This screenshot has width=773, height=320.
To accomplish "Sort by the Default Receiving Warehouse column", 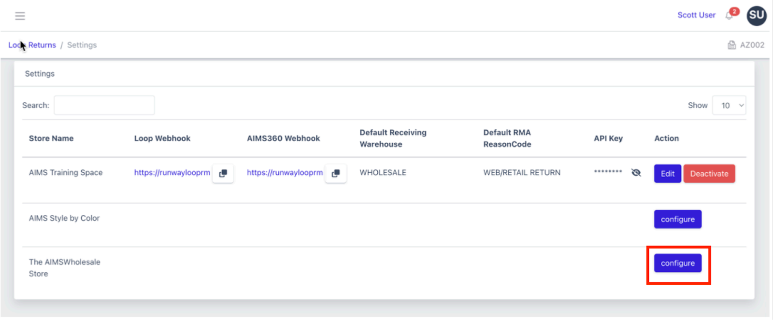I will coord(393,138).
